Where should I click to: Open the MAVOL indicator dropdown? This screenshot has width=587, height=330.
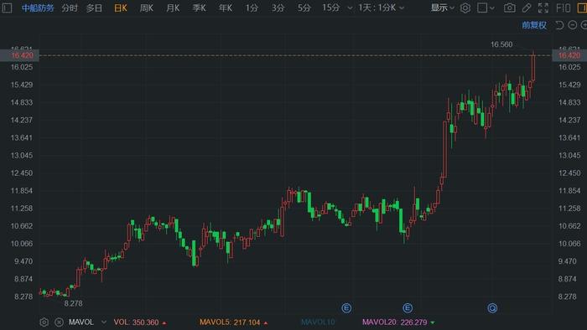point(104,322)
